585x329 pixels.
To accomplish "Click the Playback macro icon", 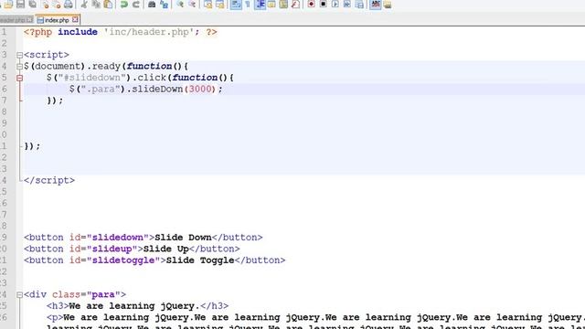I will tap(335, 4).
